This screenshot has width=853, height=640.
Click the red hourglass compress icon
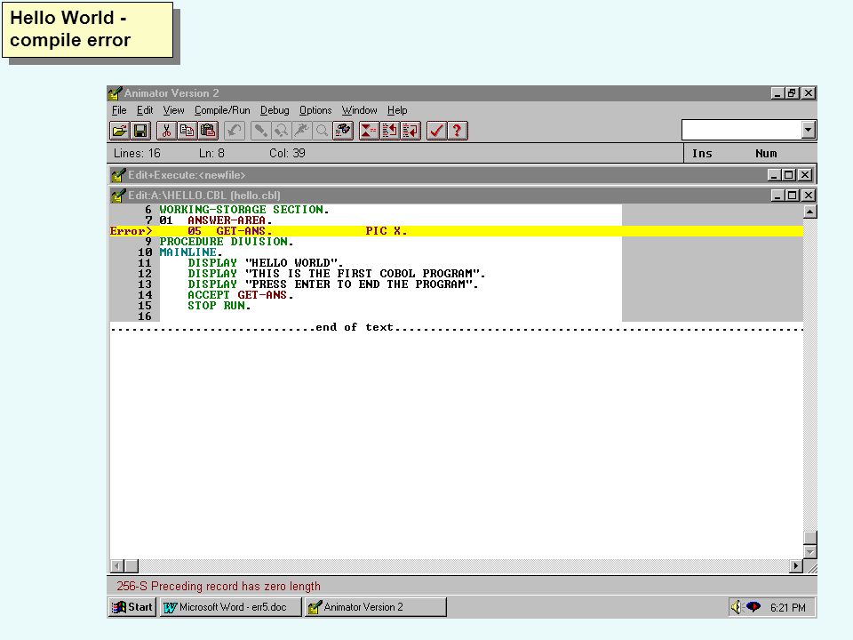point(369,131)
